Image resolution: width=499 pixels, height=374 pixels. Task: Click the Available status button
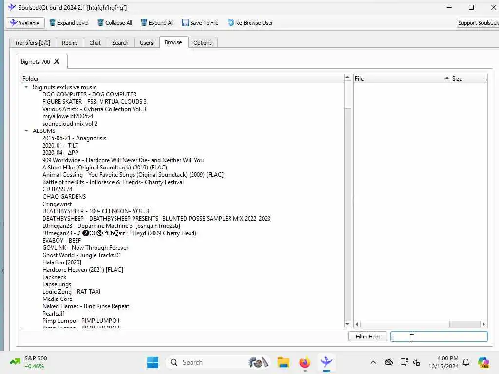click(25, 23)
